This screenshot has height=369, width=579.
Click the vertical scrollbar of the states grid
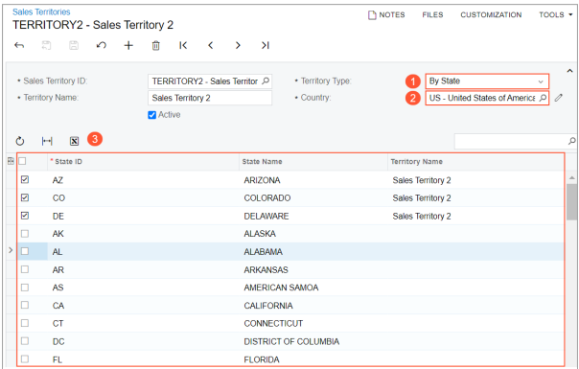[x=572, y=201]
